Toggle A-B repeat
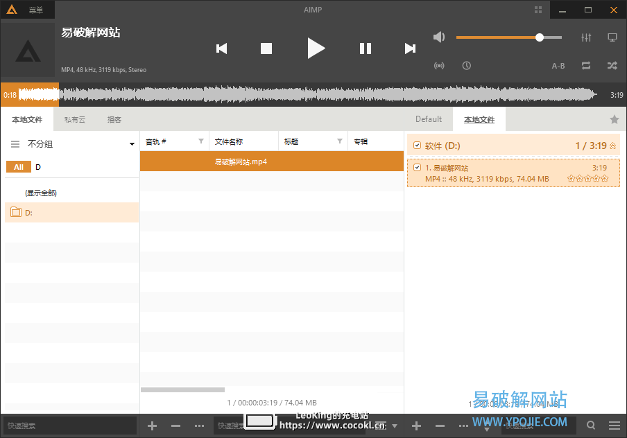The width and height of the screenshot is (627, 438). click(x=558, y=66)
